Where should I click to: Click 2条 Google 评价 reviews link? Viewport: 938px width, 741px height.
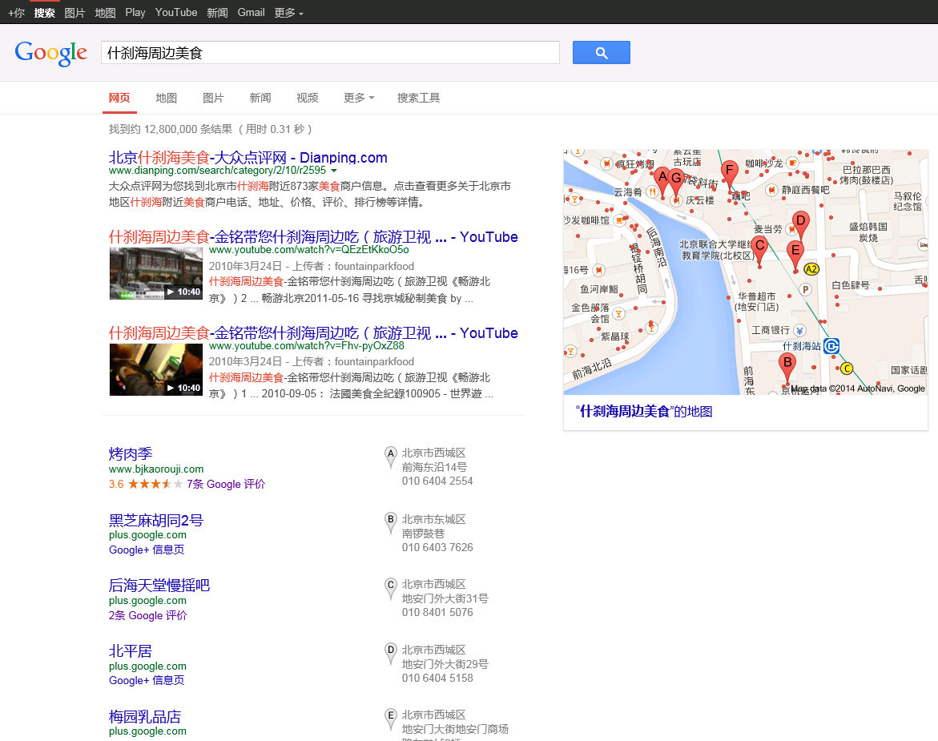click(x=147, y=615)
